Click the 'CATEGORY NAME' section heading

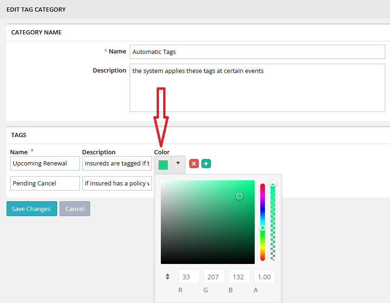tap(36, 33)
